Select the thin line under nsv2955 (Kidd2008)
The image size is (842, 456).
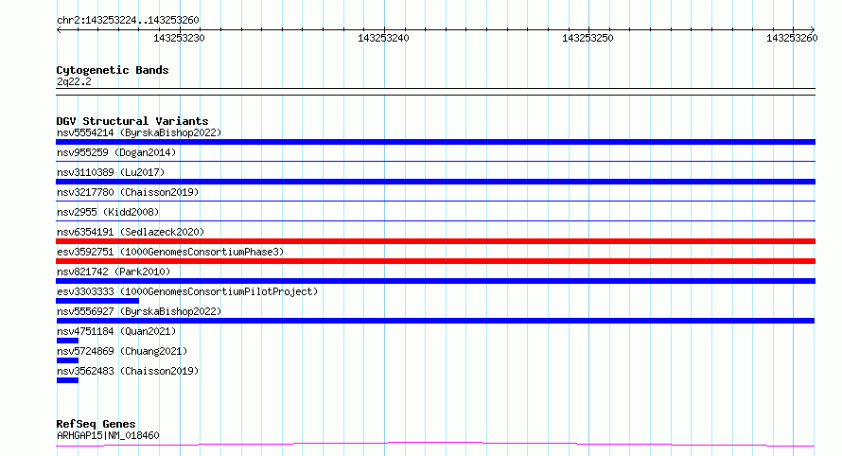435,220
